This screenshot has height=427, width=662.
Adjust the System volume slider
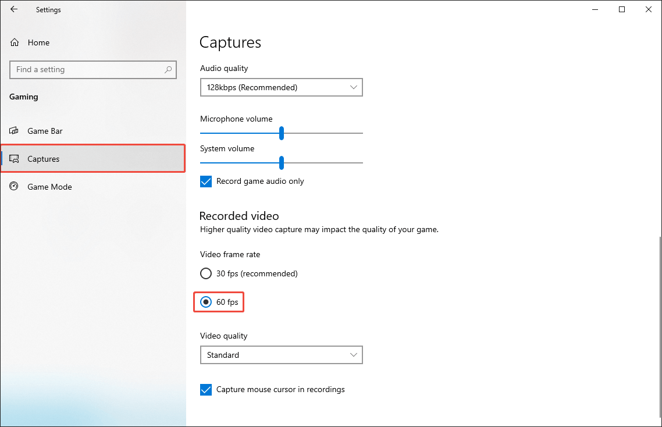282,163
